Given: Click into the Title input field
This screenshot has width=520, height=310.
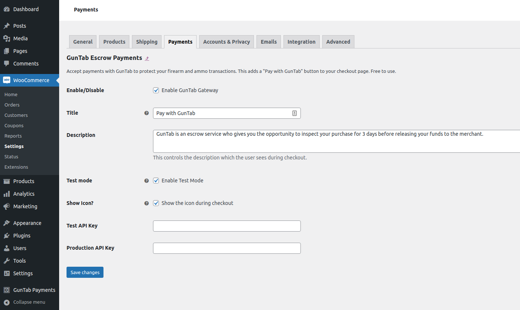Looking at the screenshot, I should (x=227, y=113).
